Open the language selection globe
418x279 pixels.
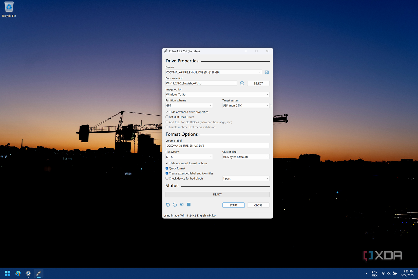tap(168, 205)
